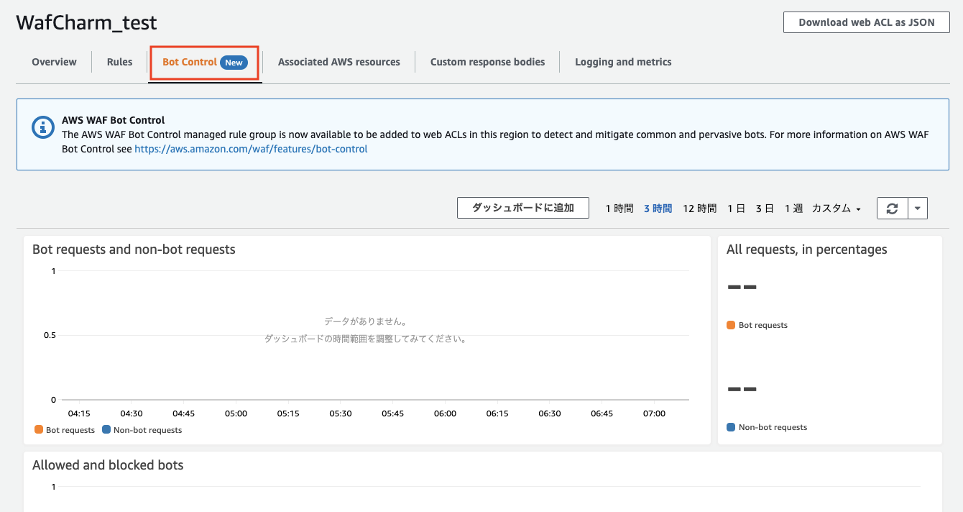Click the AWS WAF Bot Control heading

coord(114,120)
